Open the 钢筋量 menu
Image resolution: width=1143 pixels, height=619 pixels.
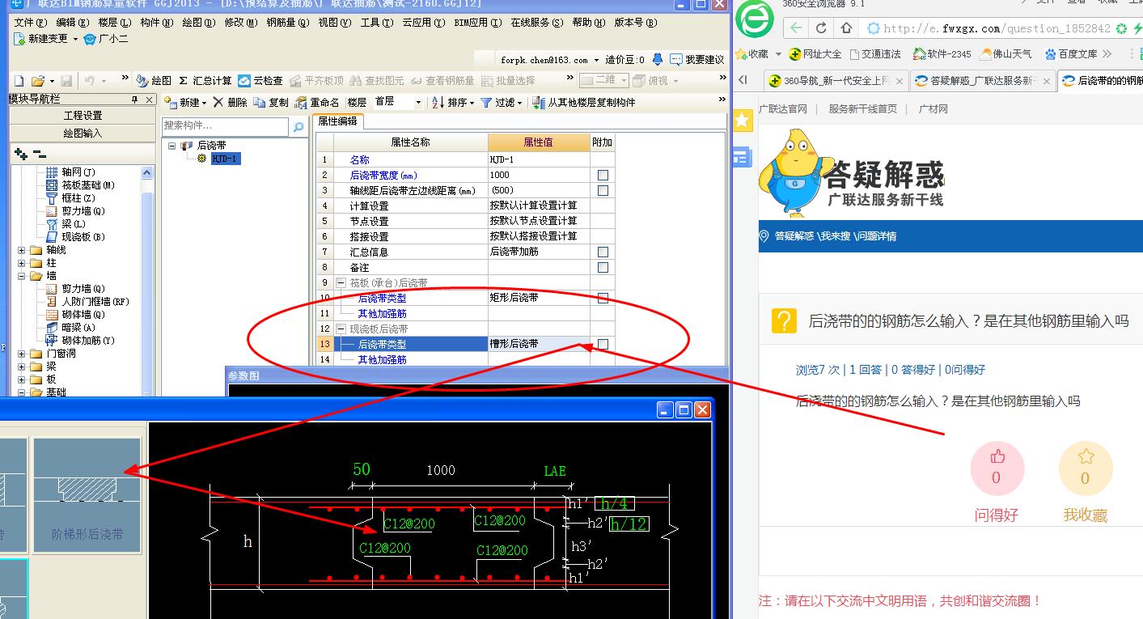[288, 23]
